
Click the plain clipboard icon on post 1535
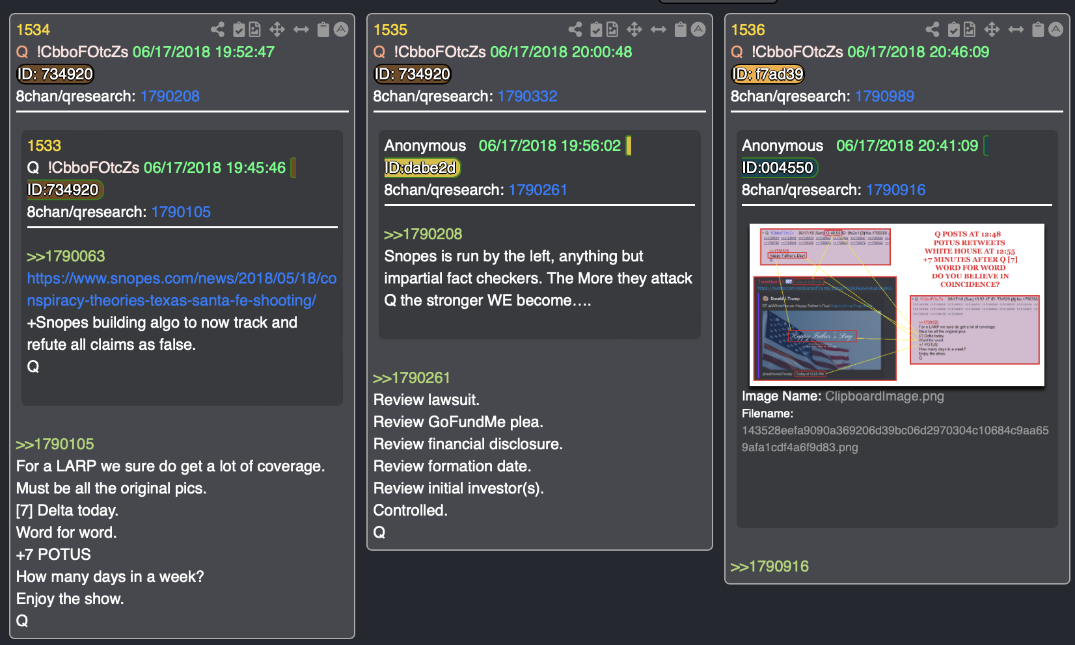tap(680, 29)
